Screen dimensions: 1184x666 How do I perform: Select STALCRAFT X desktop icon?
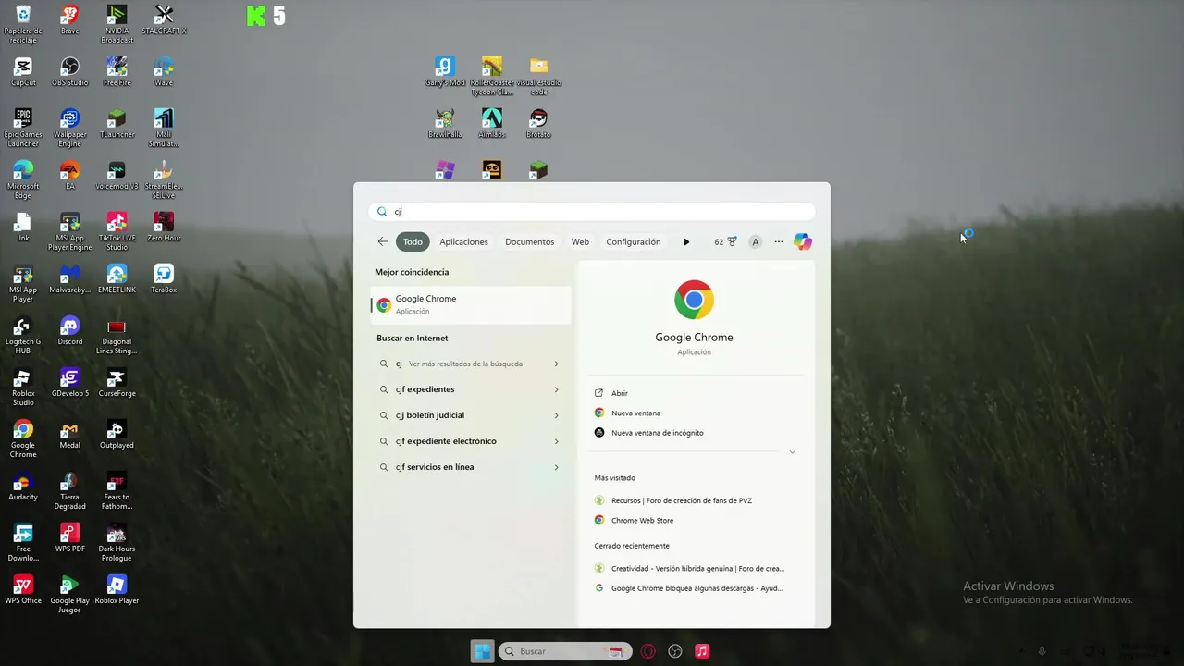coord(164,19)
